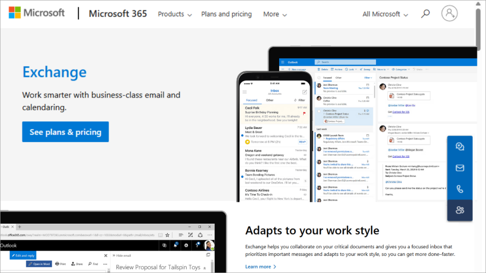Viewport: 486px width, 273px height.
Task: Click the Search box in tablet Outlook
Action: 346,62
